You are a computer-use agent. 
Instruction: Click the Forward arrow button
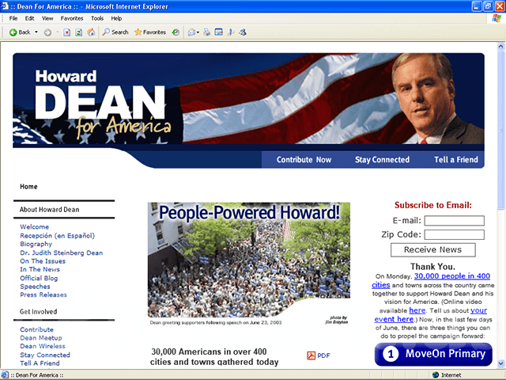pyautogui.click(x=47, y=32)
